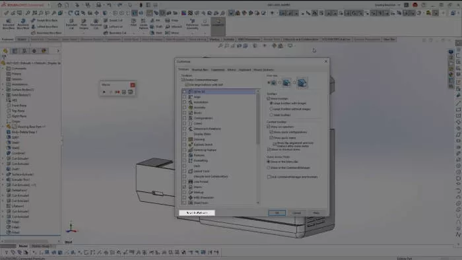Toggle Show on selection checkbox
Image resolution: width=462 pixels, height=260 pixels.
point(269,127)
